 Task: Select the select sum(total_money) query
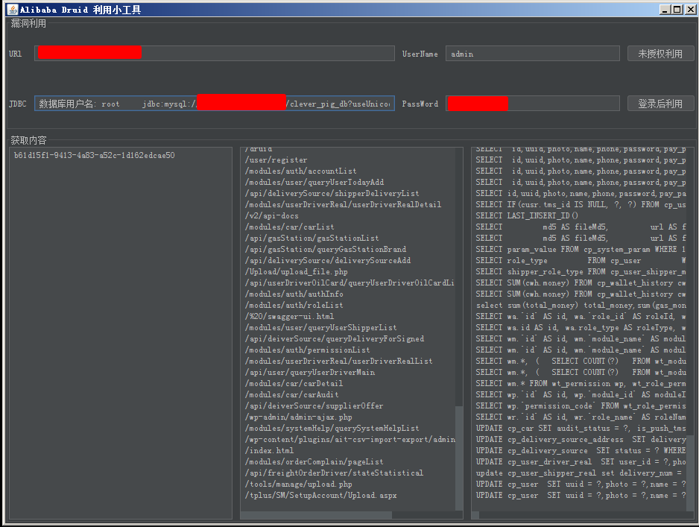581,305
